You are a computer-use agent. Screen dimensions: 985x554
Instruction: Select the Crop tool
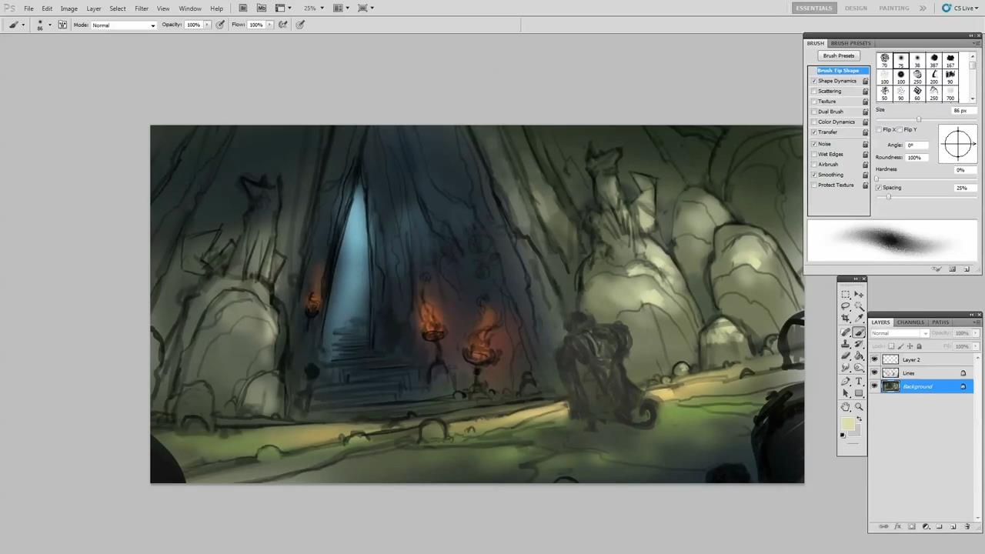pyautogui.click(x=846, y=318)
